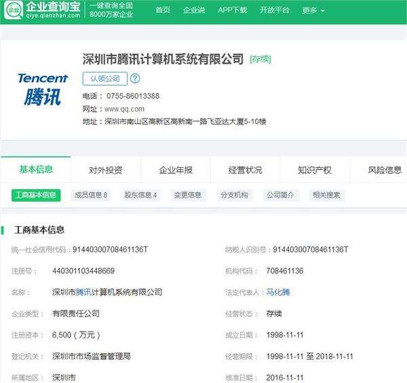This screenshot has width=407, height=383.
Task: Open website link www.qq.com
Action: coord(124,109)
